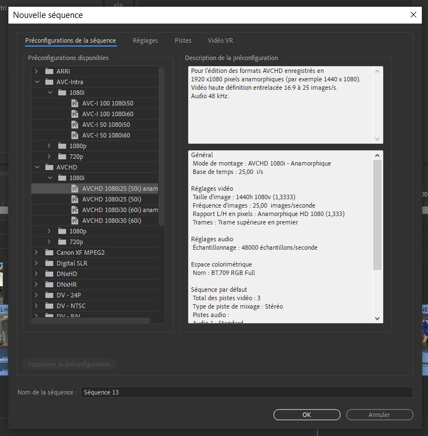Expand the Canon XF MPEG2 folder
Image resolution: width=428 pixels, height=436 pixels.
pos(36,253)
